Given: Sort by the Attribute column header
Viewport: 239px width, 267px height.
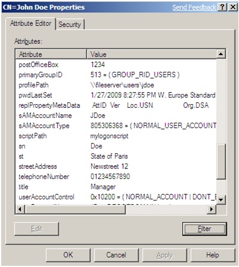Looking at the screenshot, I should coord(51,54).
